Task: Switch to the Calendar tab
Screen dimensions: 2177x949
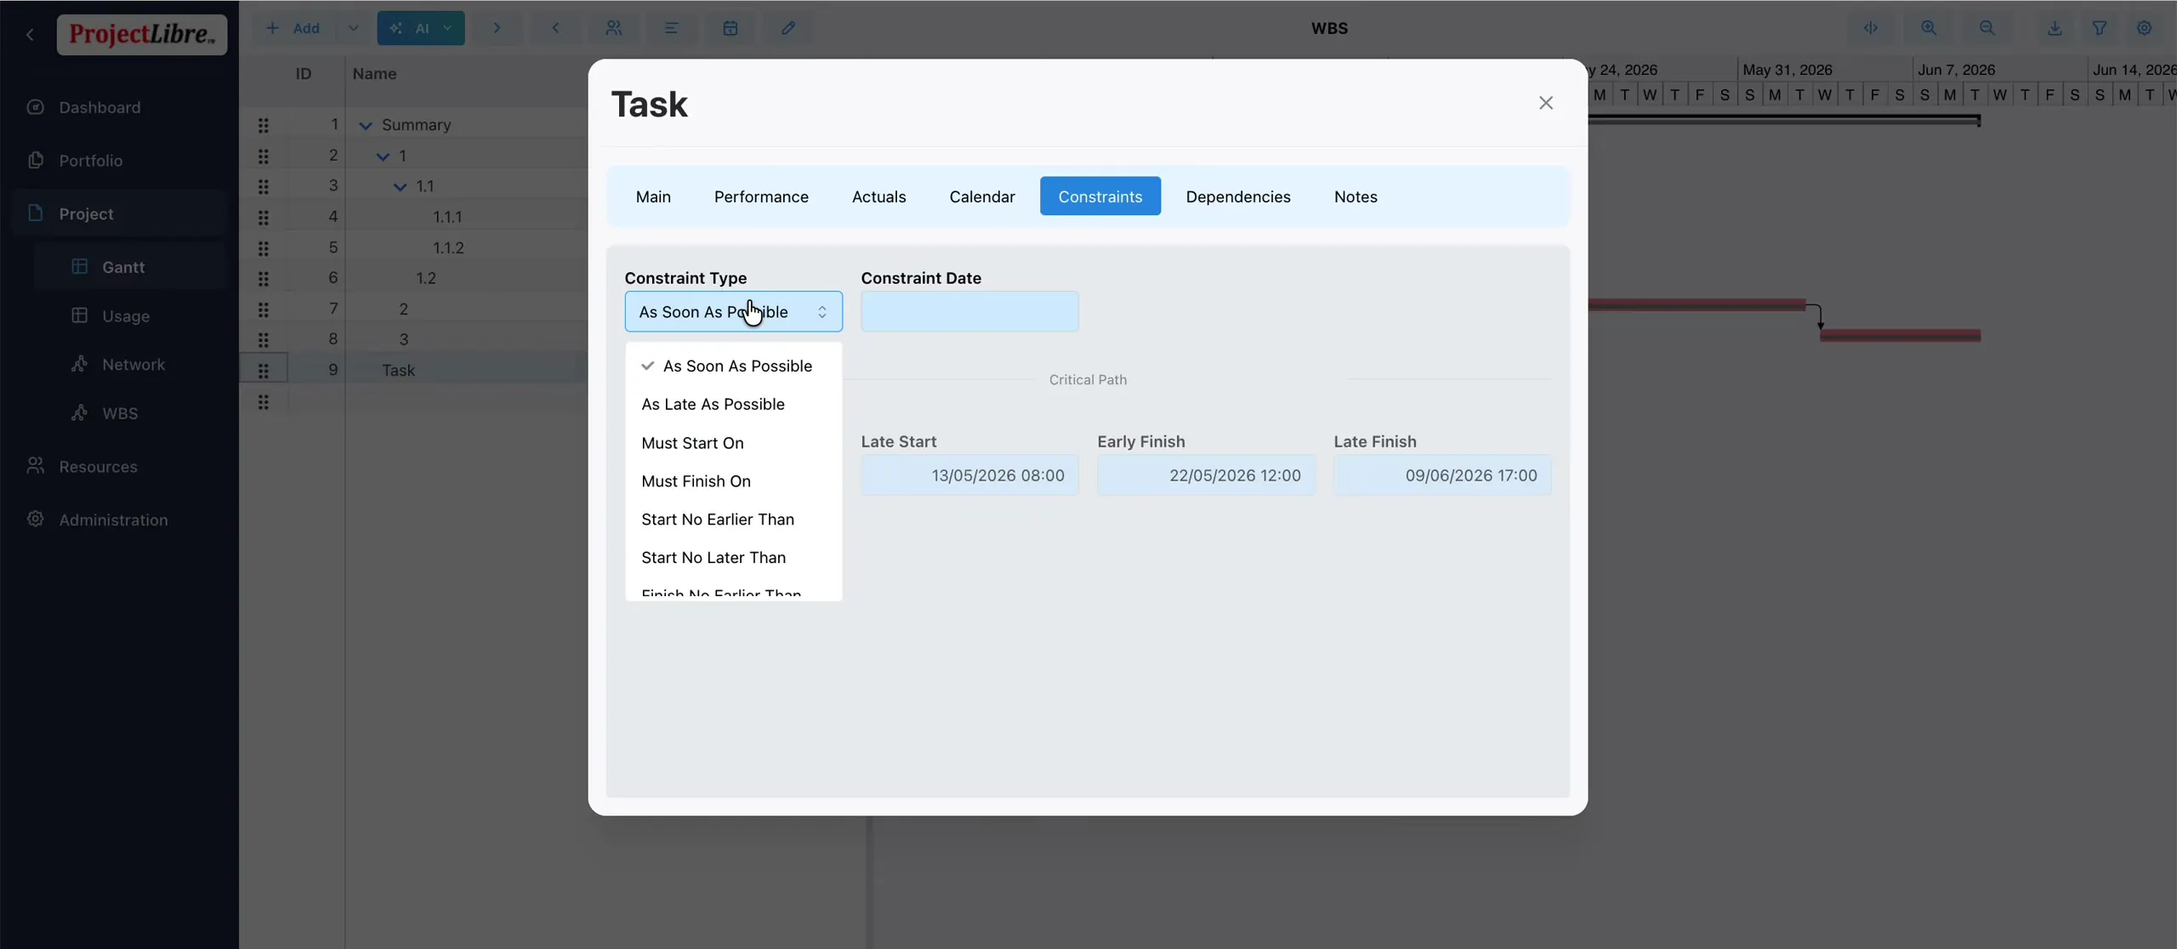Action: tap(982, 196)
